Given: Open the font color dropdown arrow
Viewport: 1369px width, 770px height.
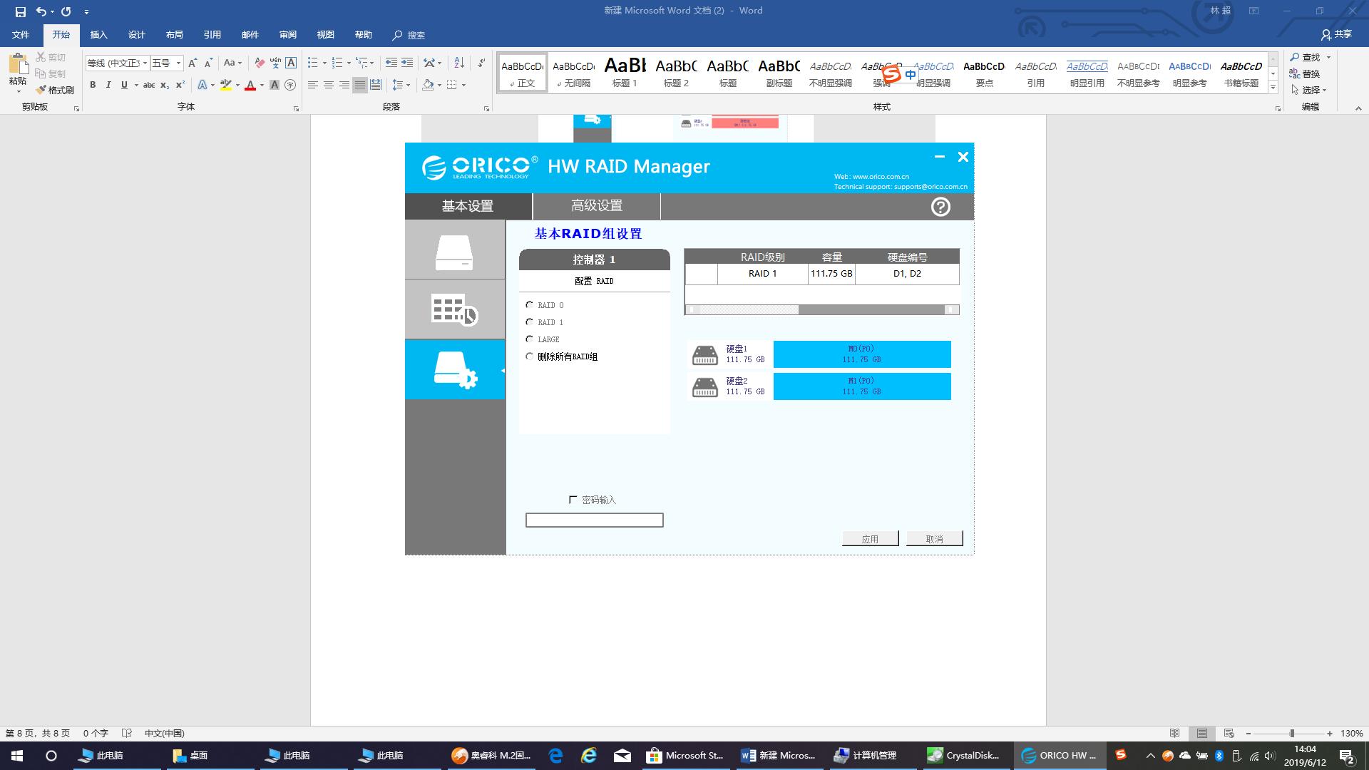Looking at the screenshot, I should (x=262, y=85).
